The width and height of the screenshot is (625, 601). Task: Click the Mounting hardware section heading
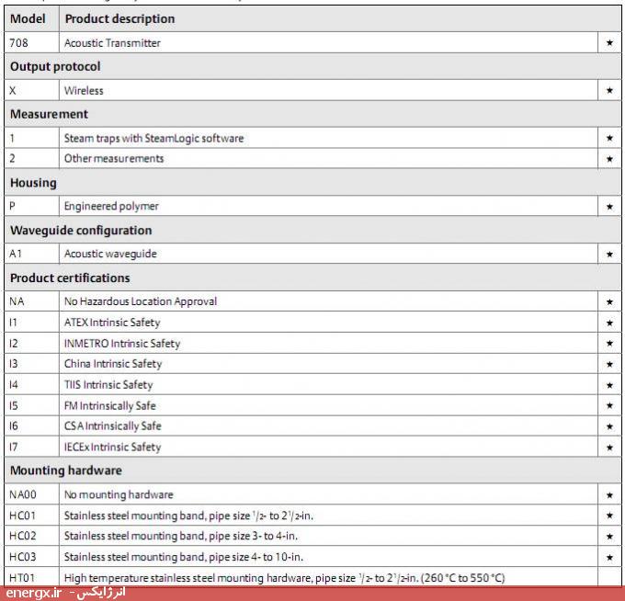[x=66, y=471]
